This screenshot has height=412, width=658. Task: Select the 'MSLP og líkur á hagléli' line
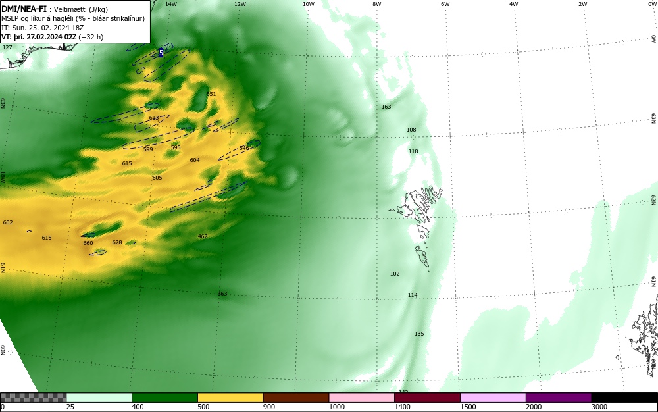pyautogui.click(x=73, y=18)
